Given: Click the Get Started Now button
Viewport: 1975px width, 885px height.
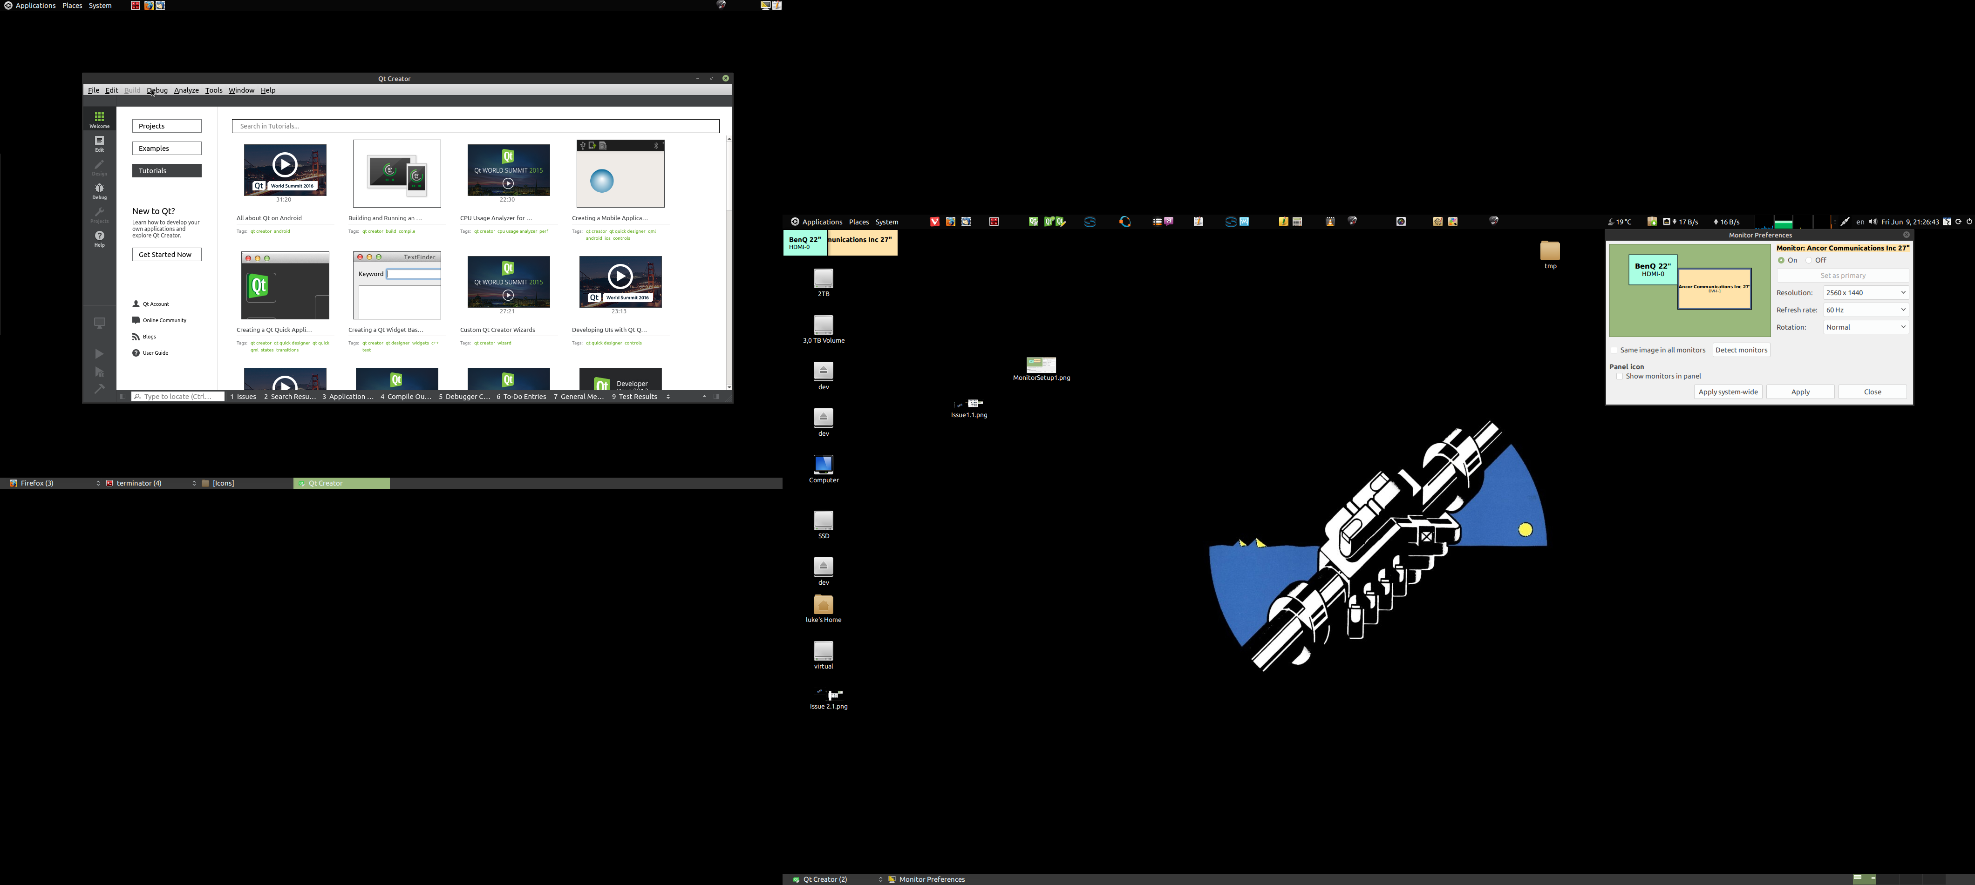Looking at the screenshot, I should [166, 254].
